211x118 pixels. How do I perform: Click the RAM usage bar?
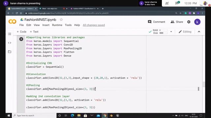click(x=164, y=30)
